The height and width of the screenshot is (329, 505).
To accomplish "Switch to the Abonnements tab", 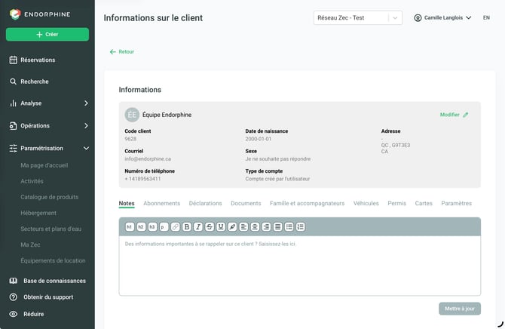I will 162,203.
